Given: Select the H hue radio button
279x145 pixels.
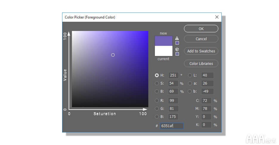Looking at the screenshot, I should (x=157, y=75).
